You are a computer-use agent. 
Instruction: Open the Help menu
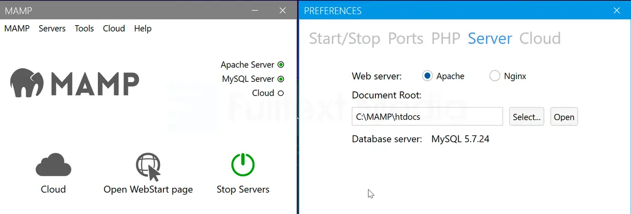point(143,28)
